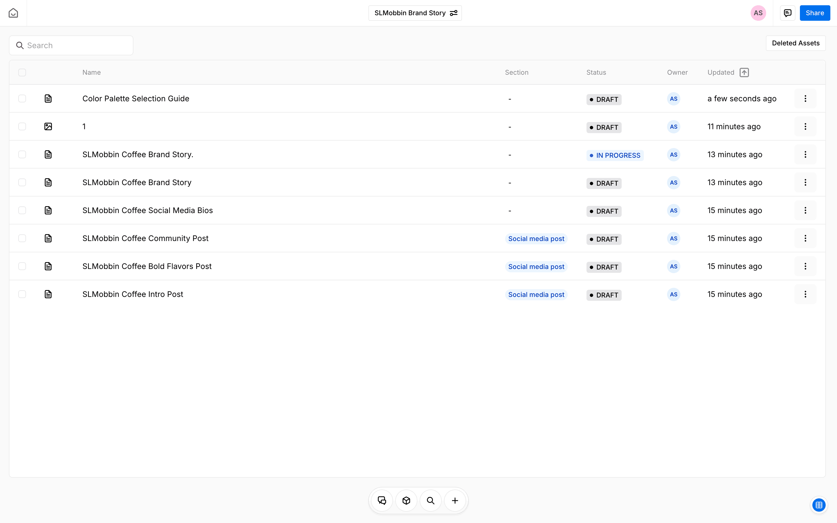The height and width of the screenshot is (523, 837).
Task: Tick checkbox for SLMobbin Coffee Intro Post
Action: pyautogui.click(x=22, y=294)
